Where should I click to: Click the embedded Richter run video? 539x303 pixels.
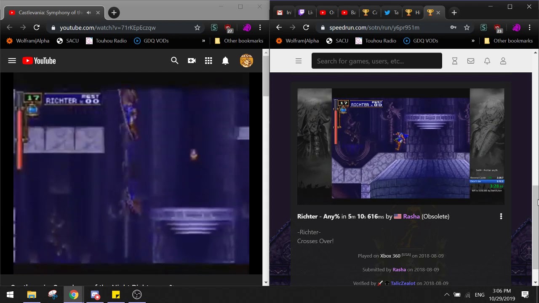(x=401, y=146)
